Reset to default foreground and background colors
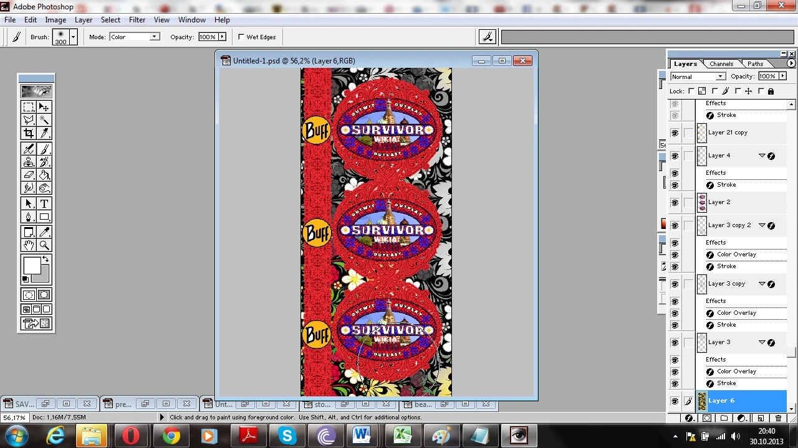This screenshot has height=448, width=798. point(26,279)
